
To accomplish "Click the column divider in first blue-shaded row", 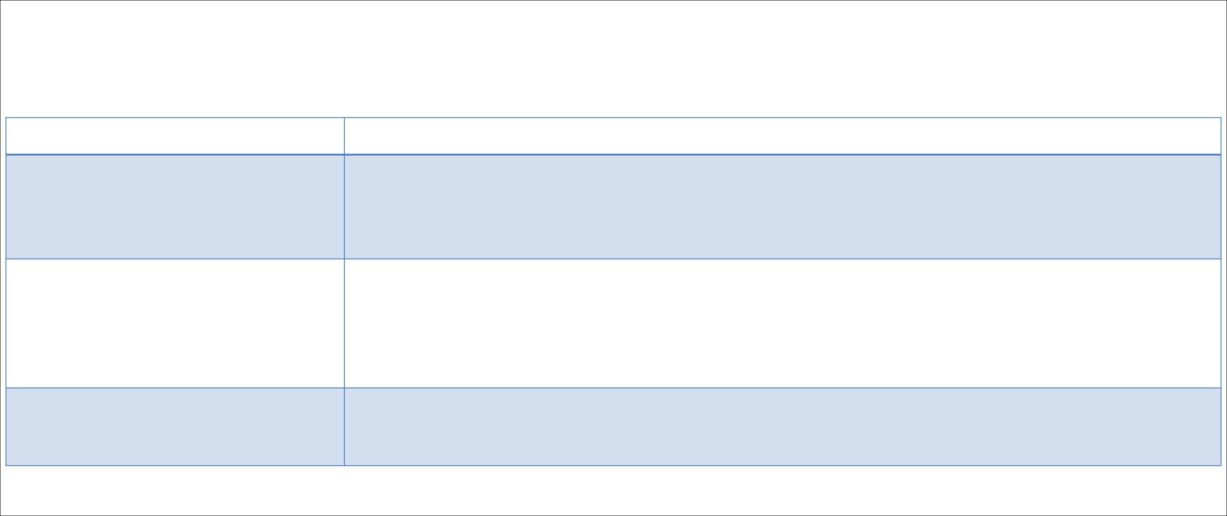I will click(x=344, y=207).
